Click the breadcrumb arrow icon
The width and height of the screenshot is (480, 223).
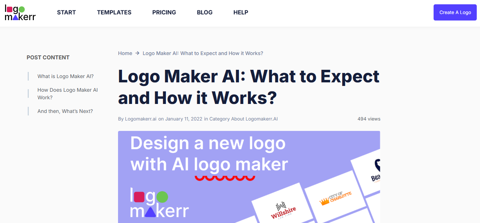(137, 53)
